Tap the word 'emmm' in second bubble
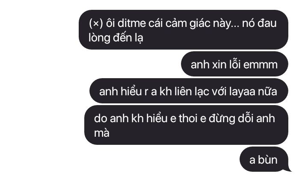The height and width of the screenshot is (179, 308). (x=260, y=65)
